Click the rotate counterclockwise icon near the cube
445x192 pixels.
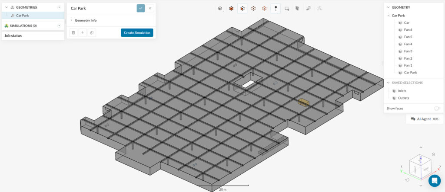[408, 179]
